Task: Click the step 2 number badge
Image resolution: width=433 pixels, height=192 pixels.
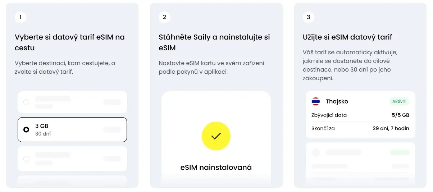Action: pos(164,17)
